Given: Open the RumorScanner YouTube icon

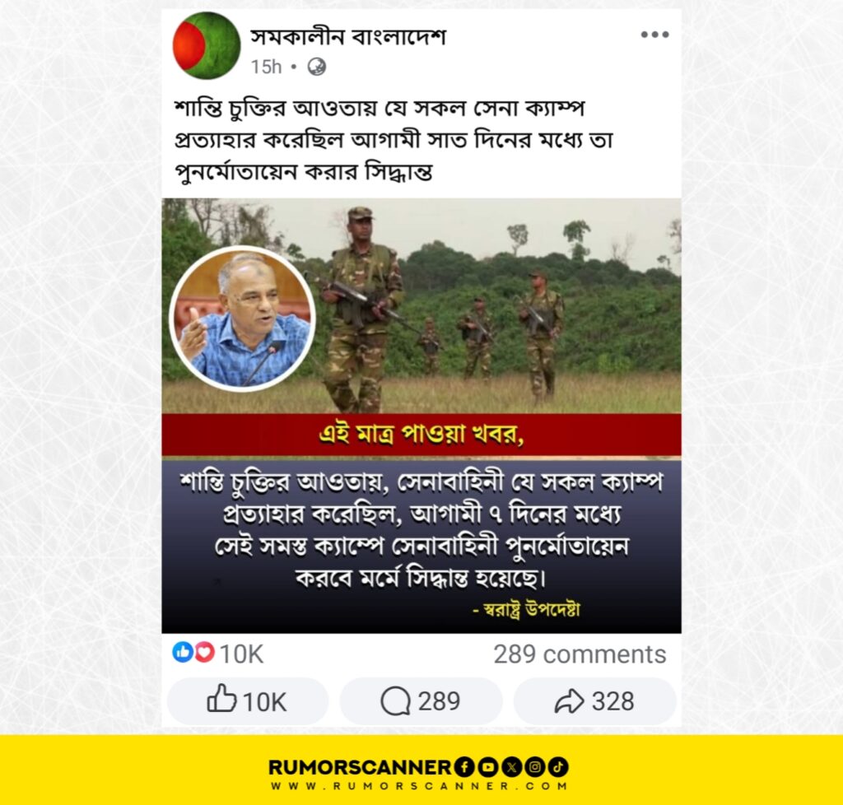Looking at the screenshot, I should click(487, 767).
